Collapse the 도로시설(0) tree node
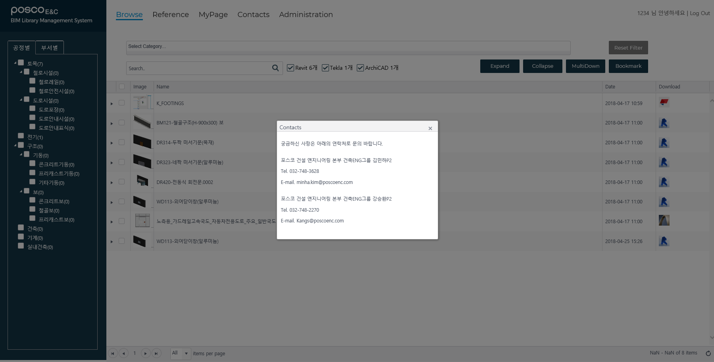The width and height of the screenshot is (714, 362). coord(21,100)
